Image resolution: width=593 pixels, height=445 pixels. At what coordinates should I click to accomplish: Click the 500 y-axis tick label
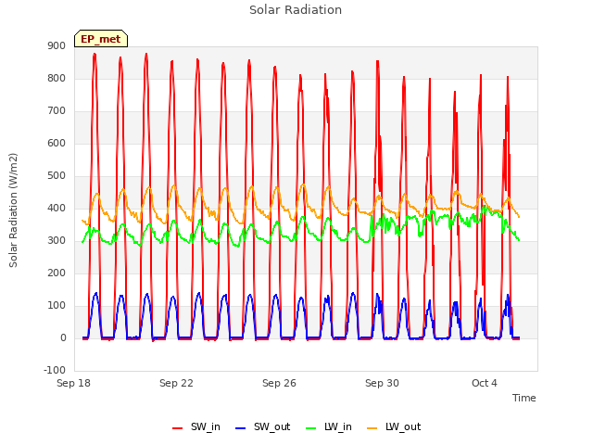coord(57,175)
